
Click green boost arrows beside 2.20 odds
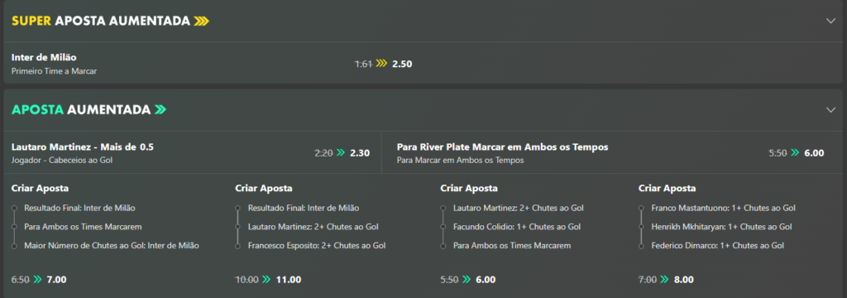point(340,153)
